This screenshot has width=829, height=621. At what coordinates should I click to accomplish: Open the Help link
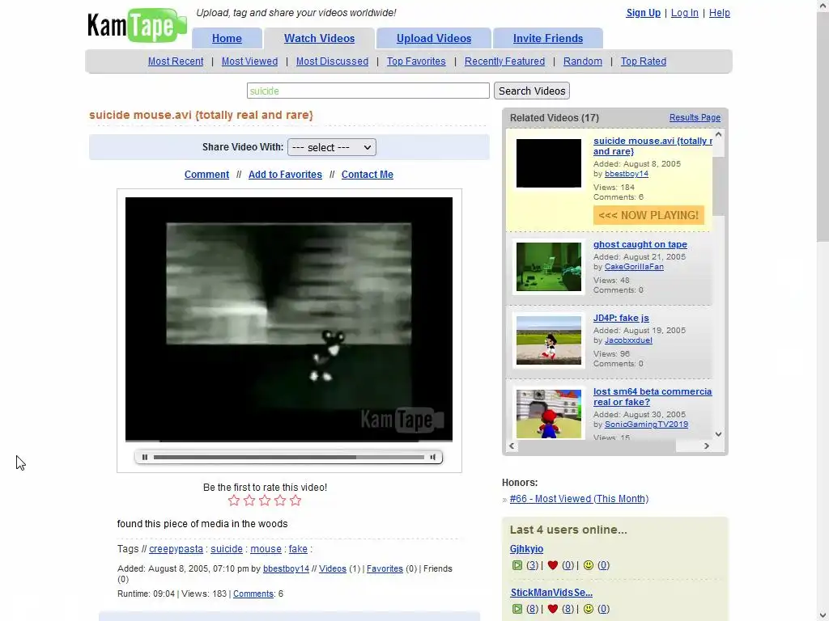pyautogui.click(x=720, y=13)
